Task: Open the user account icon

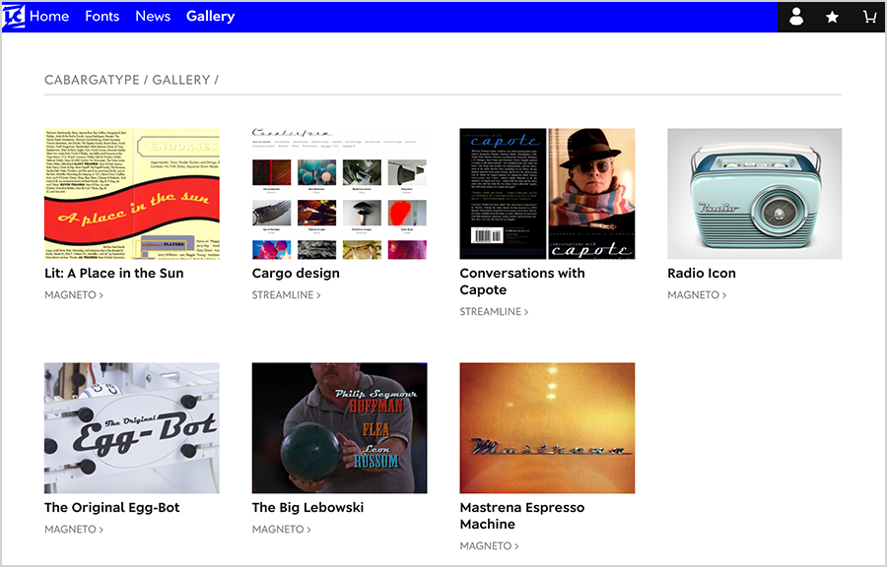Action: pyautogui.click(x=795, y=17)
